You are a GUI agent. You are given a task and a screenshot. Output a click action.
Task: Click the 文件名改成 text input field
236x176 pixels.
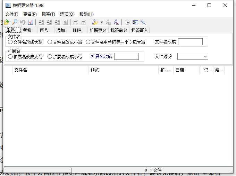tap(190, 42)
